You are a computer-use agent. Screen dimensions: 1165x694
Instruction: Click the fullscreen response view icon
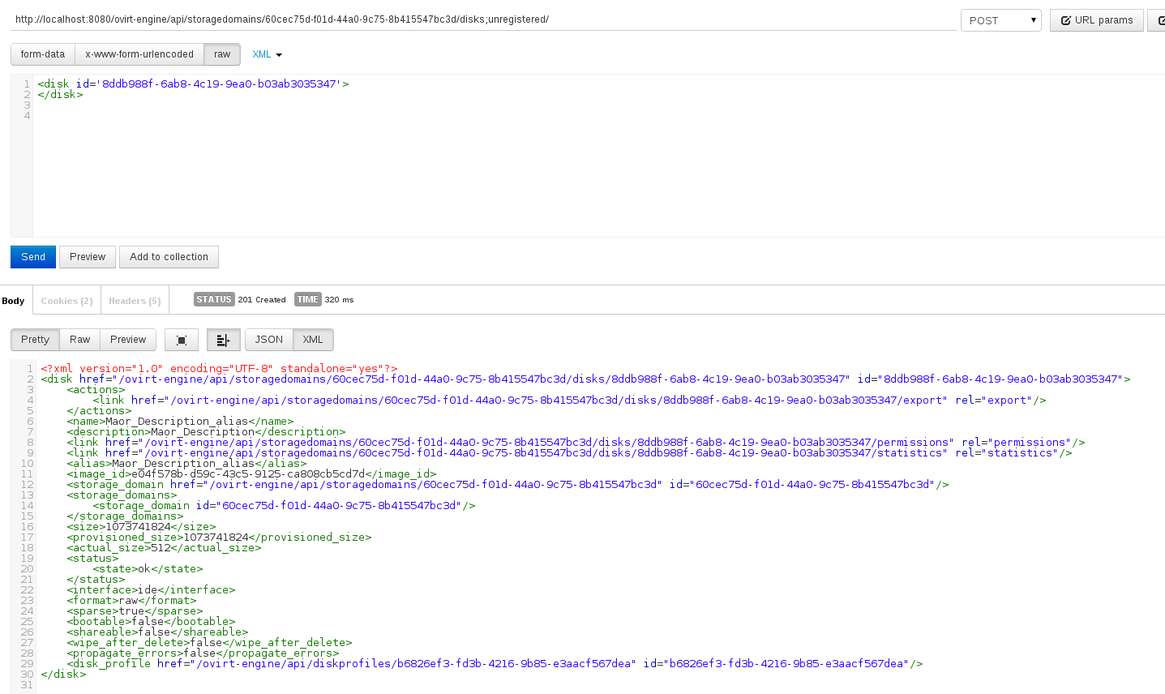coord(182,340)
